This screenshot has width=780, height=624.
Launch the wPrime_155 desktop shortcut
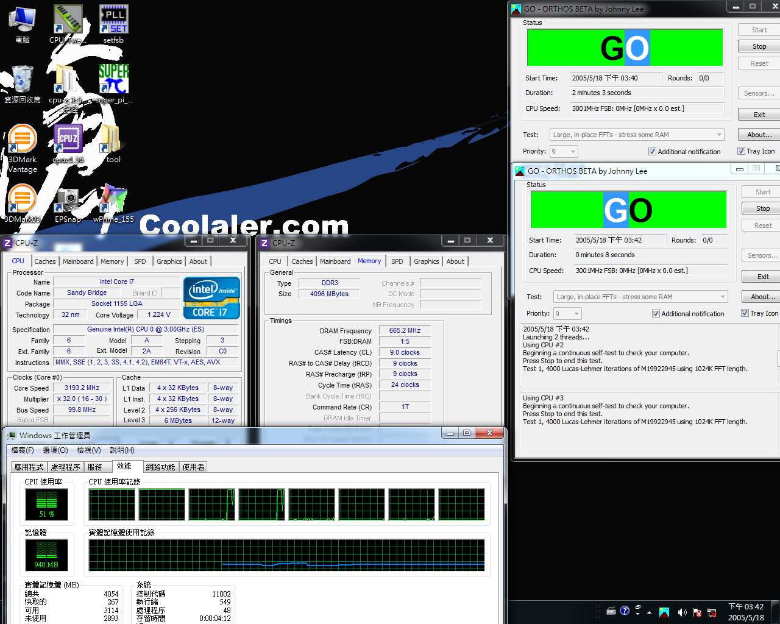click(113, 203)
